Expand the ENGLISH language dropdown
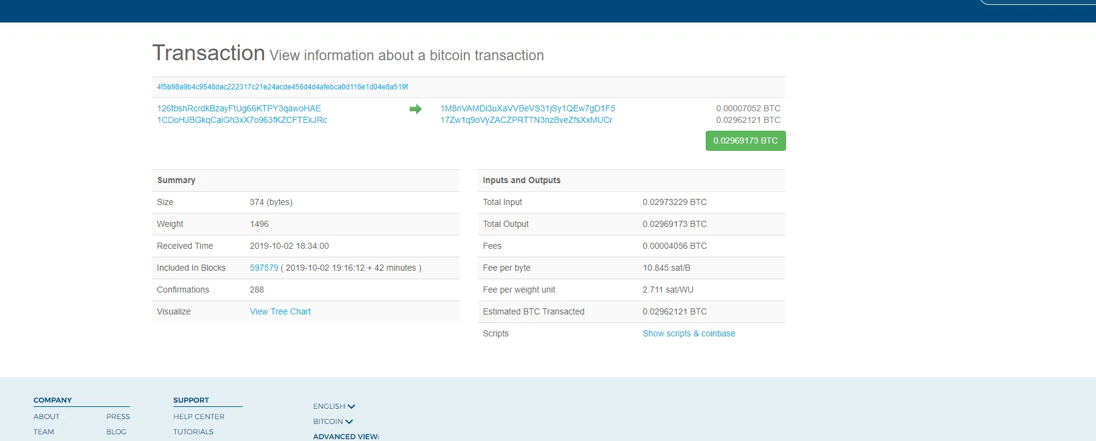 pos(334,406)
